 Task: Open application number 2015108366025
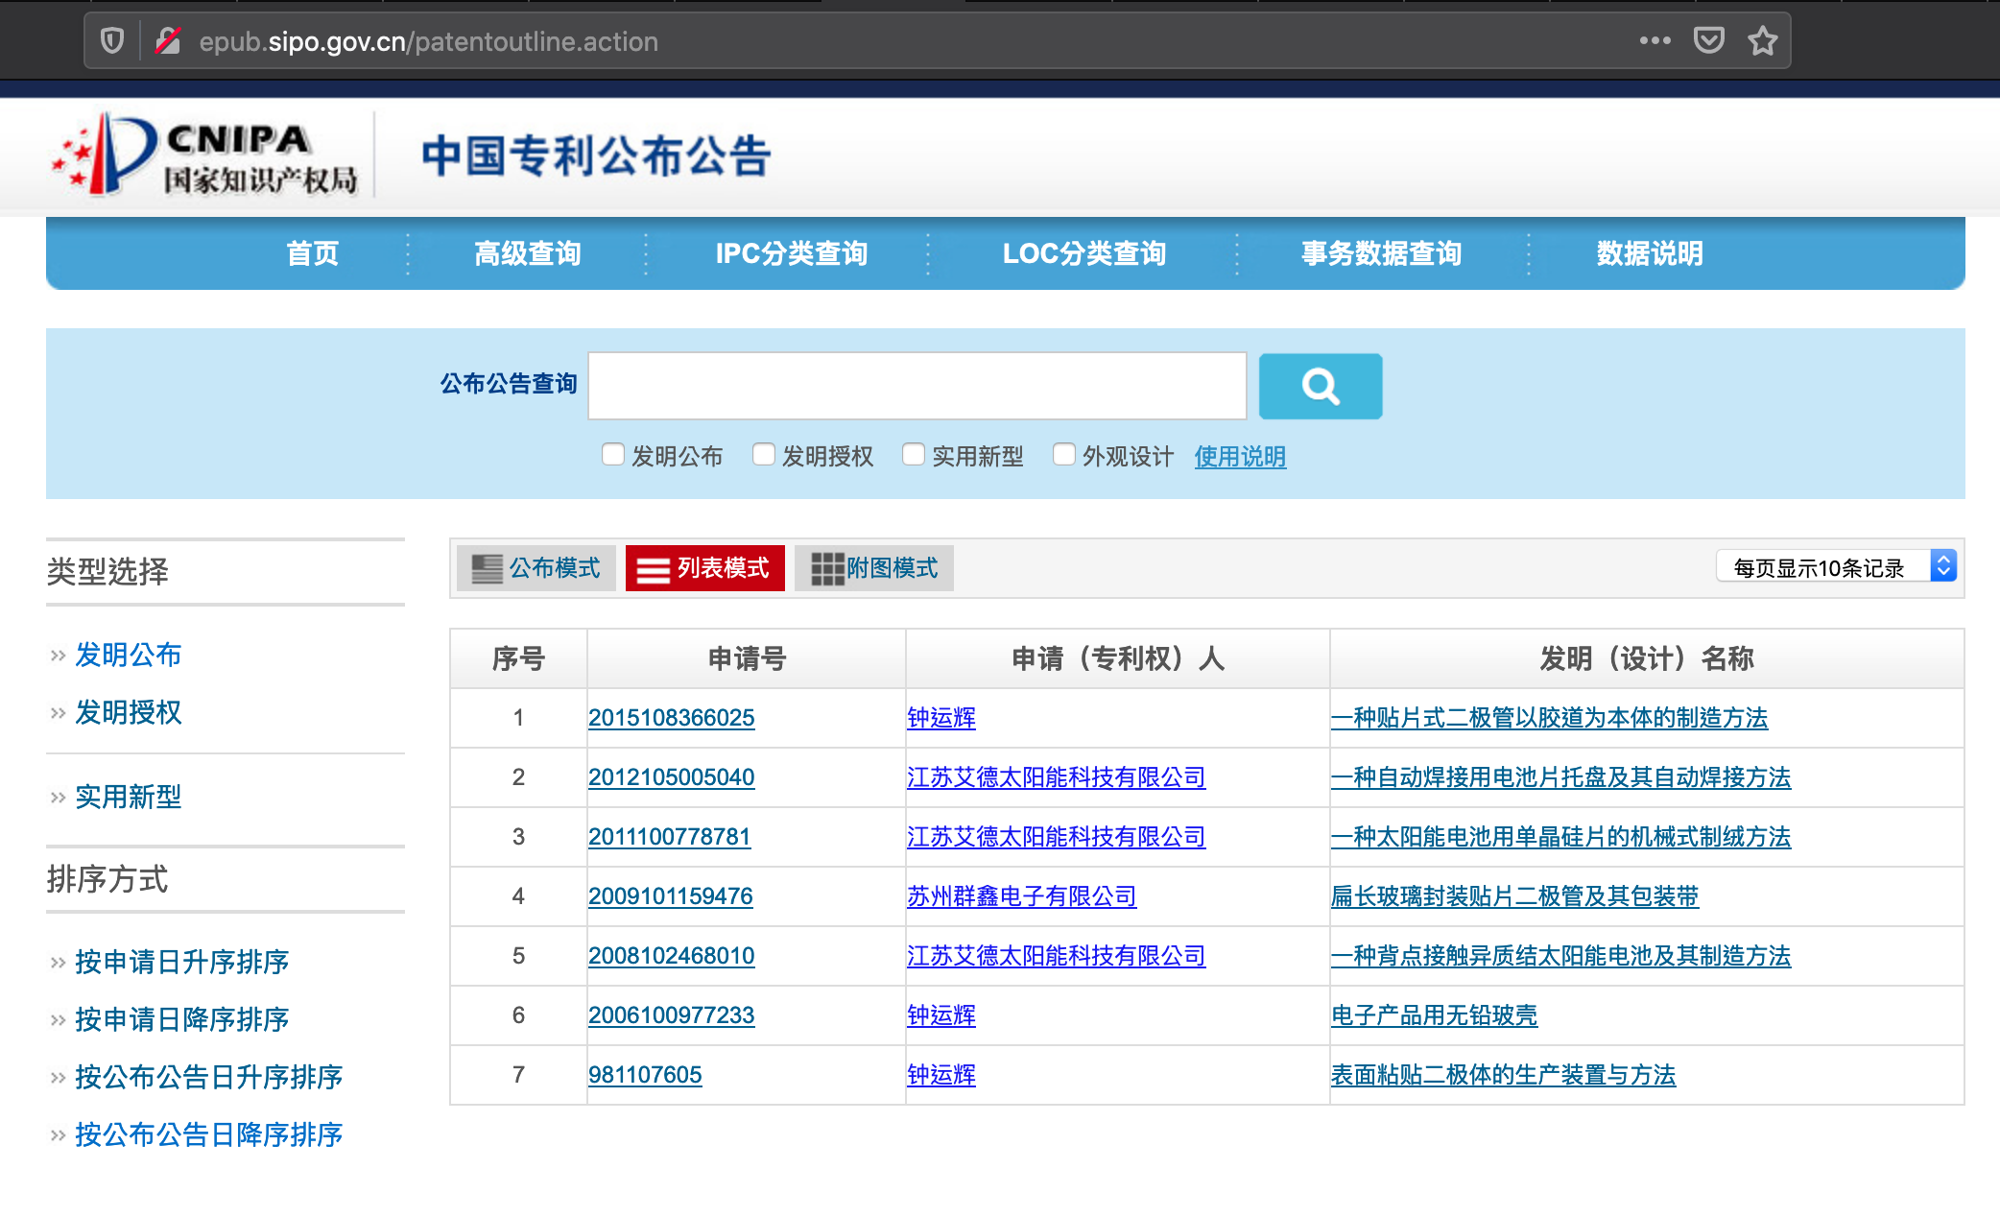pos(671,718)
